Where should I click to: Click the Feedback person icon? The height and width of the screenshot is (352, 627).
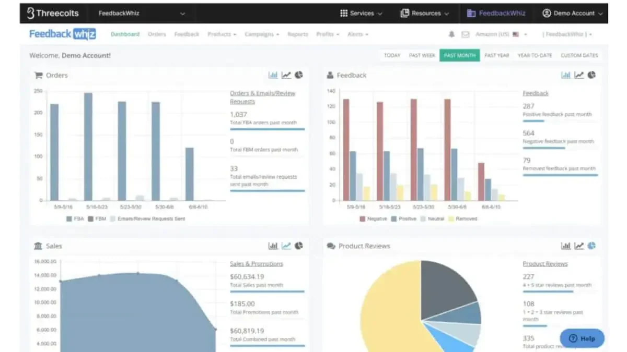click(330, 75)
